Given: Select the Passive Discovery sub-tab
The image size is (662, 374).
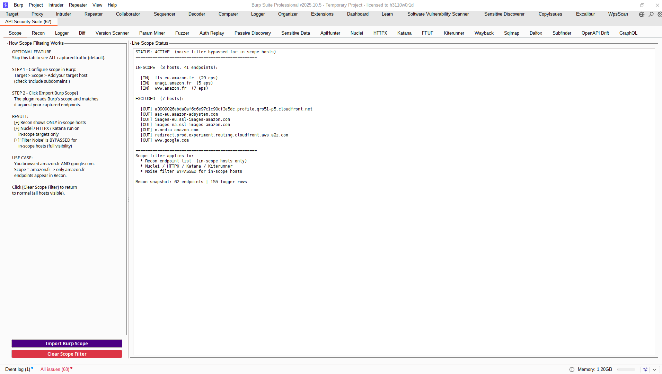Looking at the screenshot, I should pyautogui.click(x=253, y=33).
